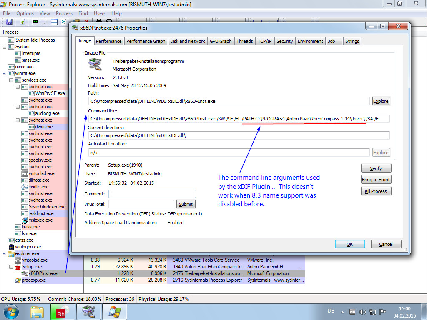Click the Bring to Front button
Screen dimensions: 427x320
(x=376, y=180)
